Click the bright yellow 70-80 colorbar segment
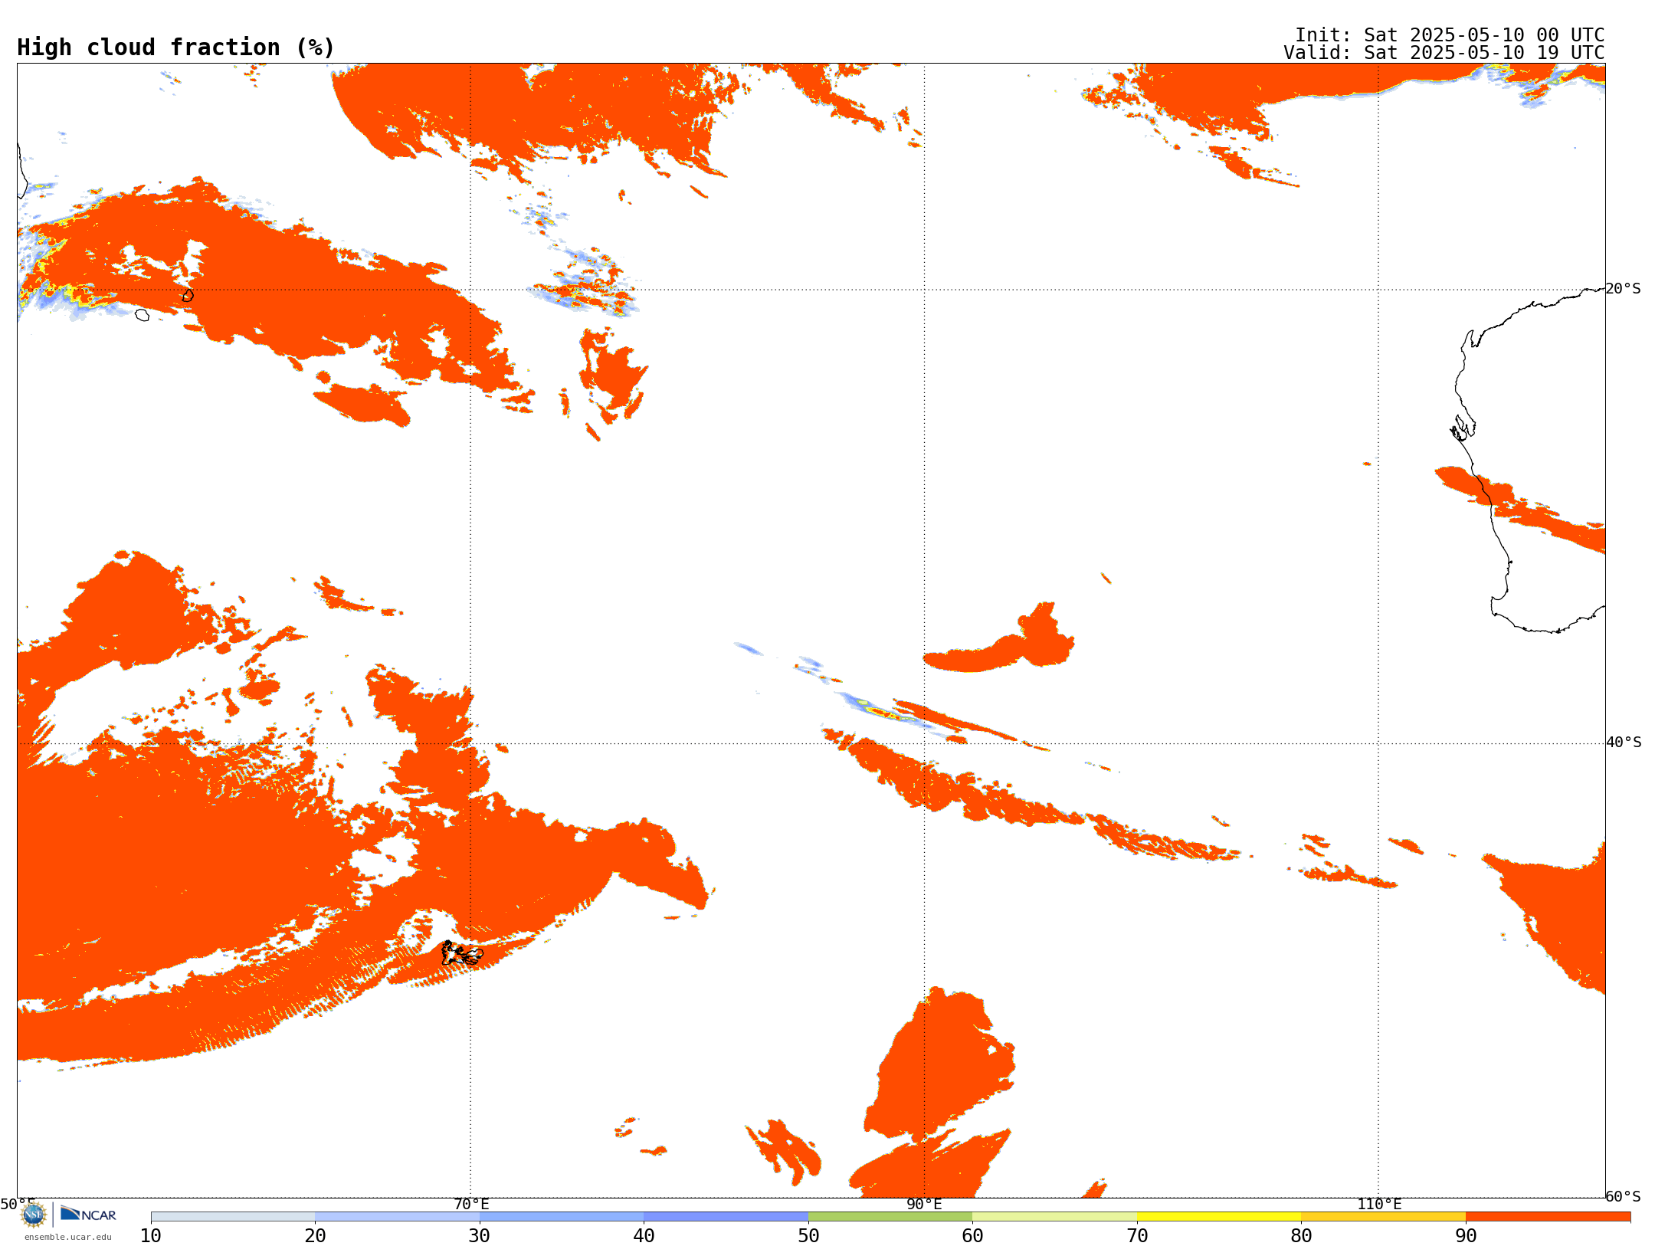Screen dimensions: 1655x1246 [1219, 1216]
